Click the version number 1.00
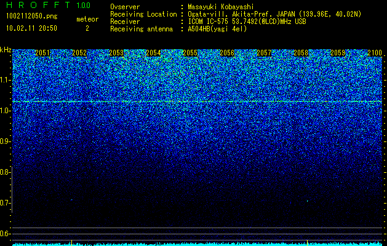The height and width of the screenshot is (246, 387). [x=83, y=5]
